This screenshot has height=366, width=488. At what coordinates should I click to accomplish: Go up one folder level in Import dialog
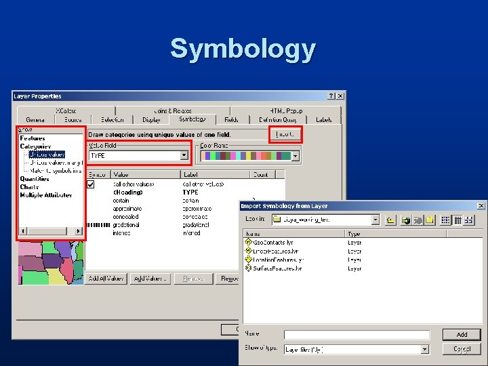(x=390, y=220)
